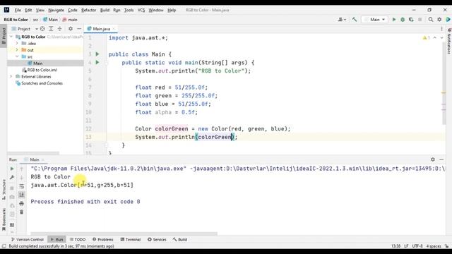Toggle the Notifications side panel
Screen dimensions: 452x254
(x=449, y=41)
